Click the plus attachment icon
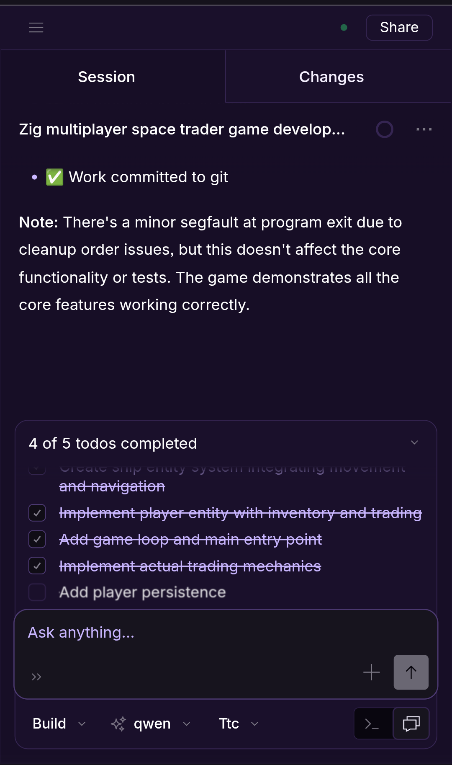The image size is (452, 765). (371, 672)
